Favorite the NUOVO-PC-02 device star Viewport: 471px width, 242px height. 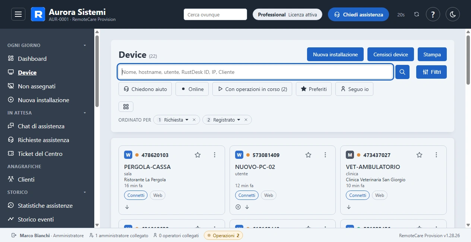309,155
